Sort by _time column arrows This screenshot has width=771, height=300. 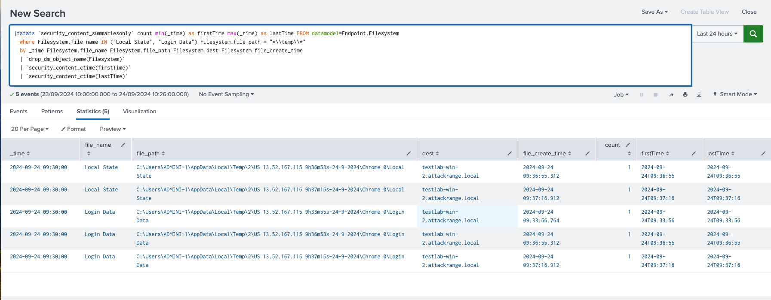pos(28,153)
